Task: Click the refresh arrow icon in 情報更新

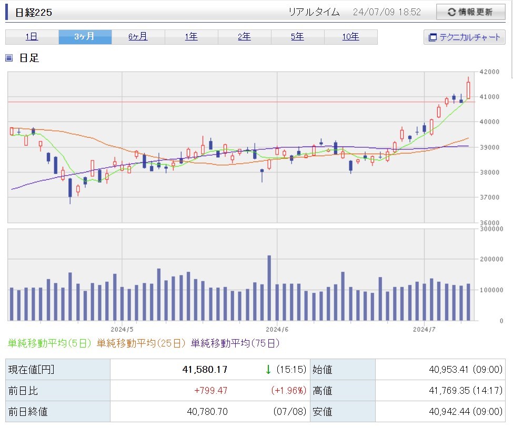Action: tap(451, 12)
